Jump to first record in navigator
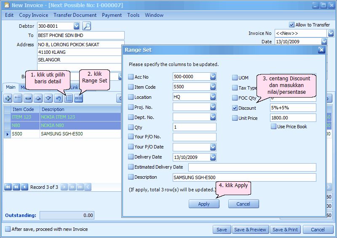The width and height of the screenshot is (337, 238). tap(8, 187)
